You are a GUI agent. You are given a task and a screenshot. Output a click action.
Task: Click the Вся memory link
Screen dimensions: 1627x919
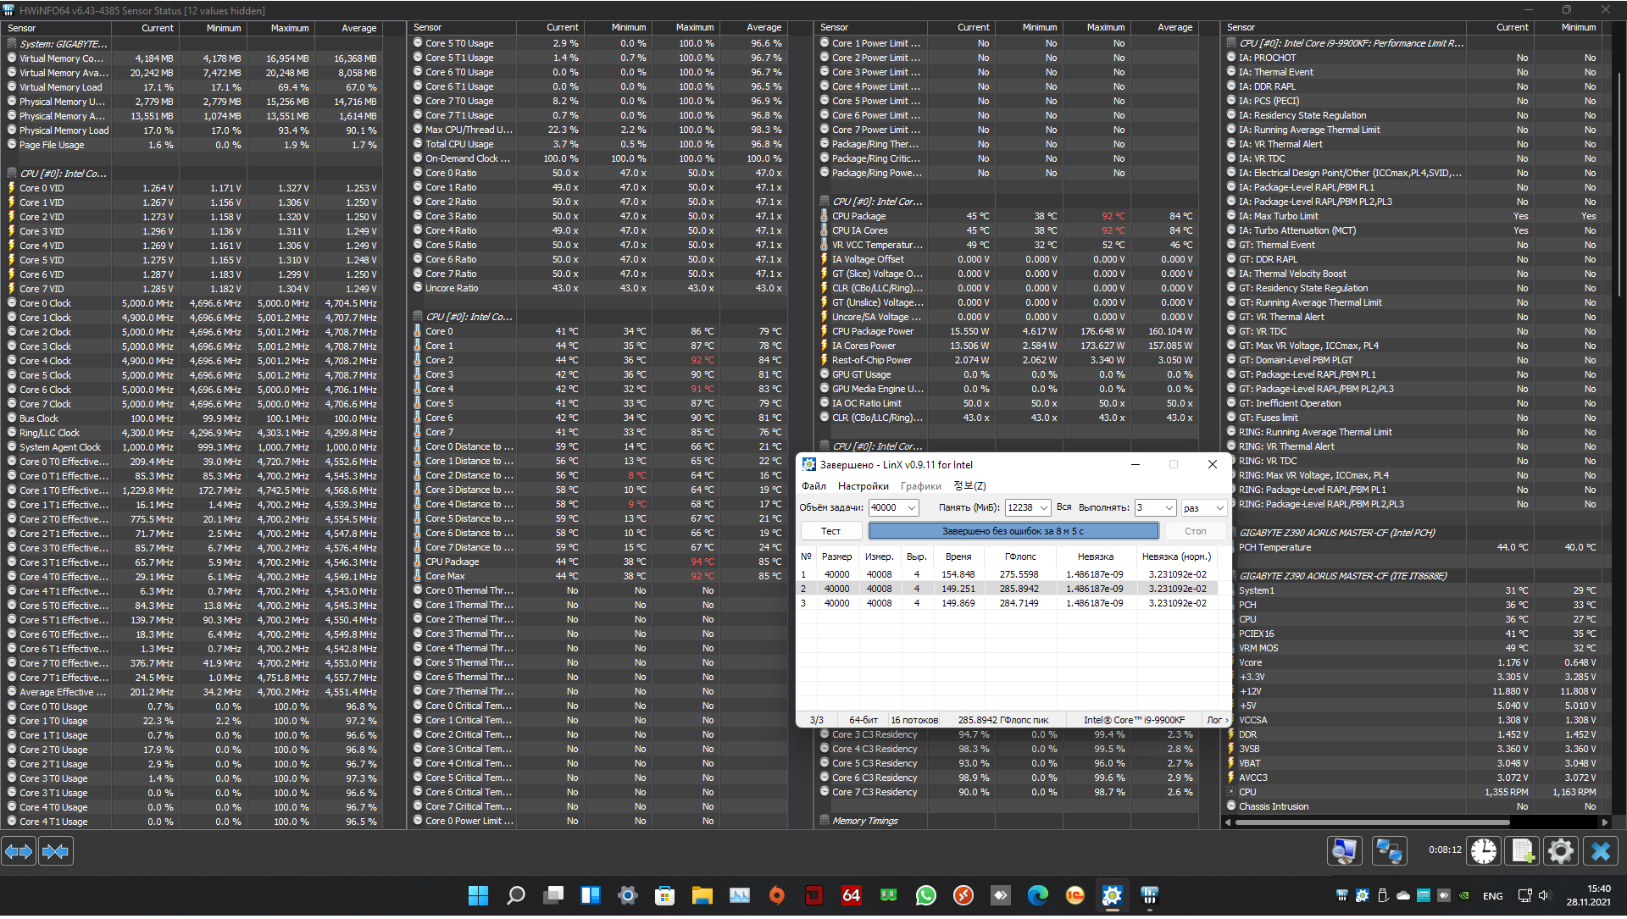click(x=1063, y=507)
